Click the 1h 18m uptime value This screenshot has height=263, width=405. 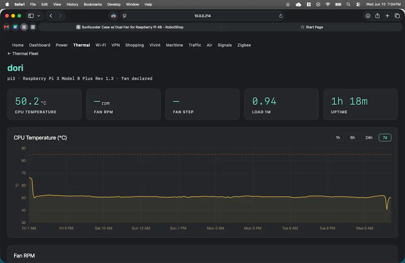[349, 101]
